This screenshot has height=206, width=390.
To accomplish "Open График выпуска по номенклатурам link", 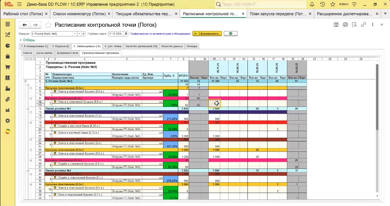I will (x=160, y=33).
